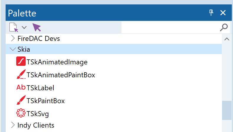Click the TSkSvg flower icon
233x132 pixels.
pos(21,113)
